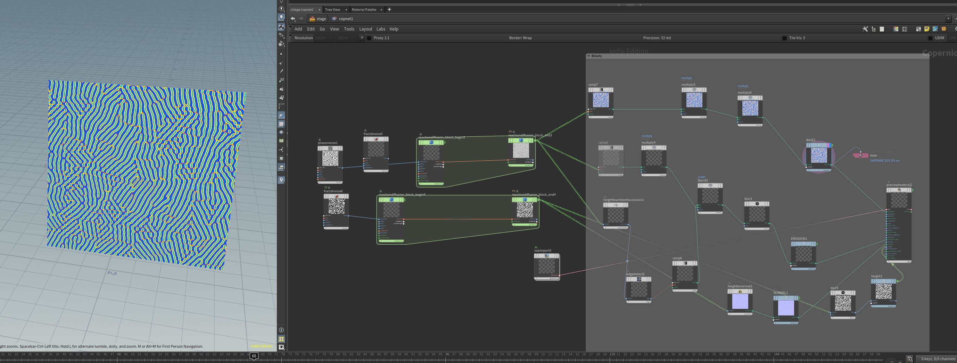Collapse the Beauty network box

[x=588, y=56]
